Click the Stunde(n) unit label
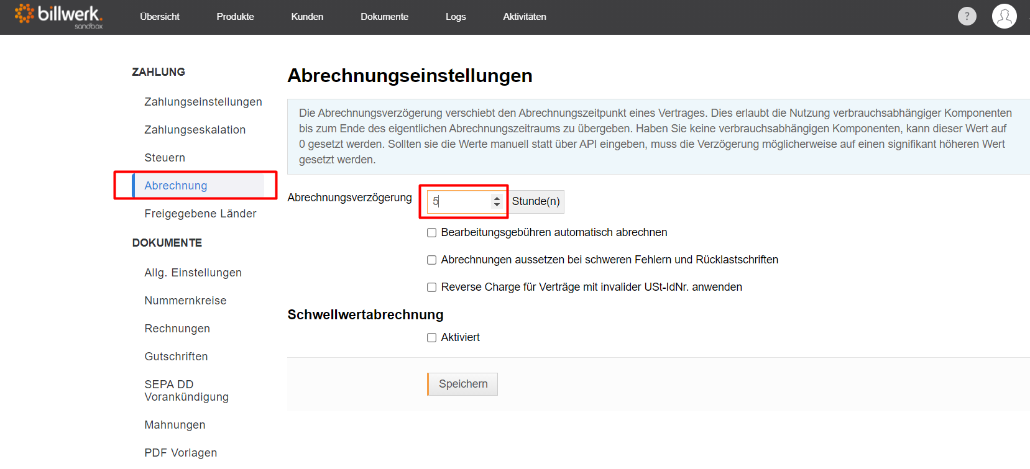Viewport: 1030px width, 469px height. (x=536, y=201)
